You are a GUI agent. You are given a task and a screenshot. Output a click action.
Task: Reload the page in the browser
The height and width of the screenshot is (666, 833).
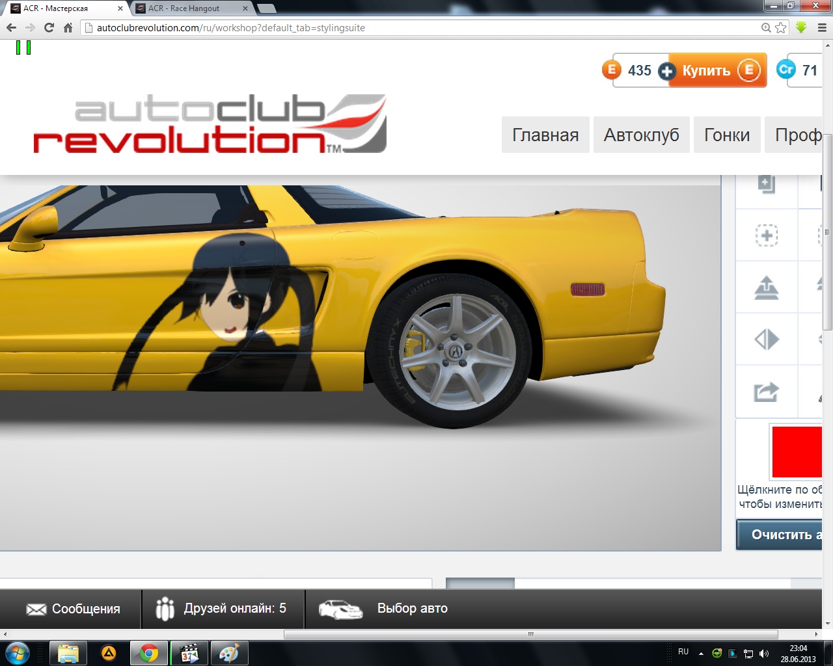tap(49, 27)
